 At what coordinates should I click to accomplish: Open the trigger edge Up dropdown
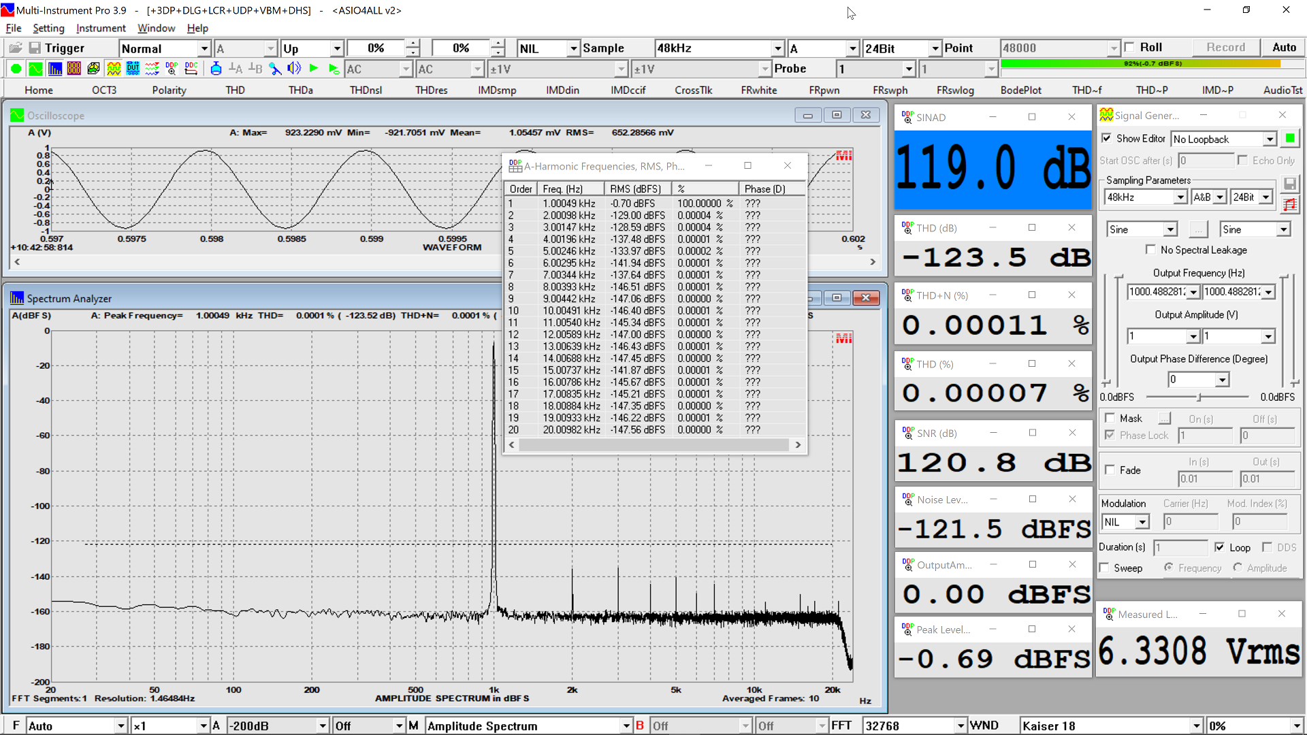(x=337, y=48)
